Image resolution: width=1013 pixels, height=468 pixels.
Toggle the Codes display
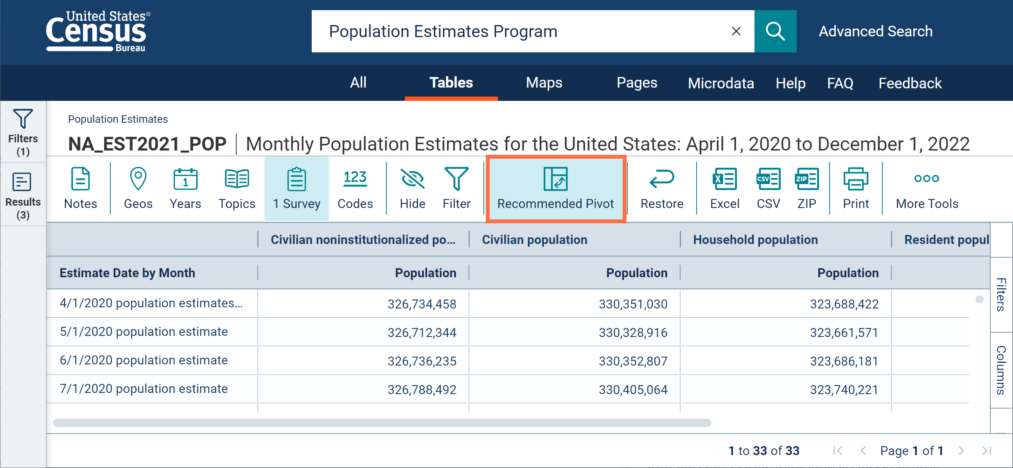click(355, 188)
